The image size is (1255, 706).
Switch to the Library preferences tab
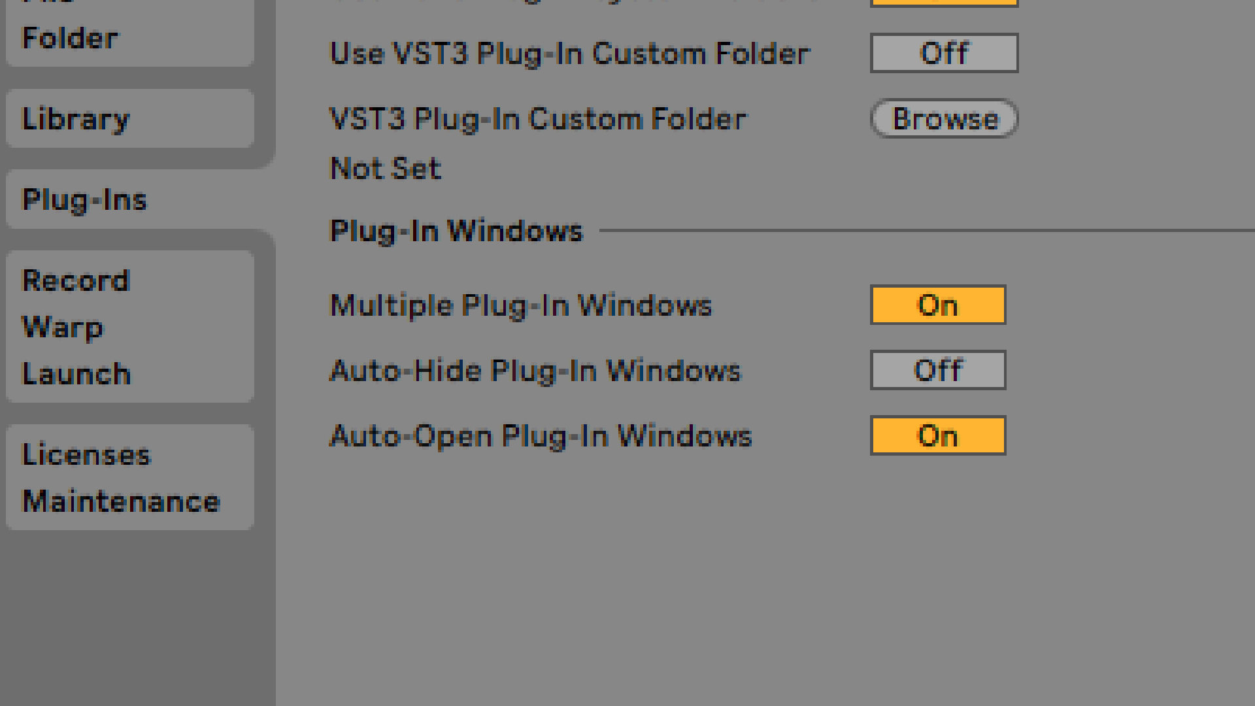point(76,119)
